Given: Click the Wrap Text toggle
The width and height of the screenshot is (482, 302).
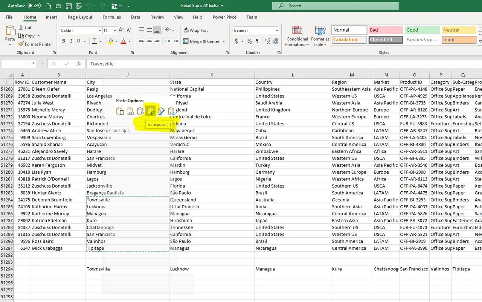Looking at the screenshot, I should [x=196, y=30].
